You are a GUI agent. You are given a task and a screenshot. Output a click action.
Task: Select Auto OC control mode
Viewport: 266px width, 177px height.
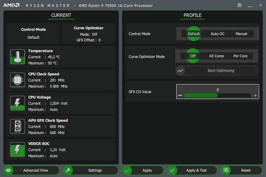[x=218, y=34]
